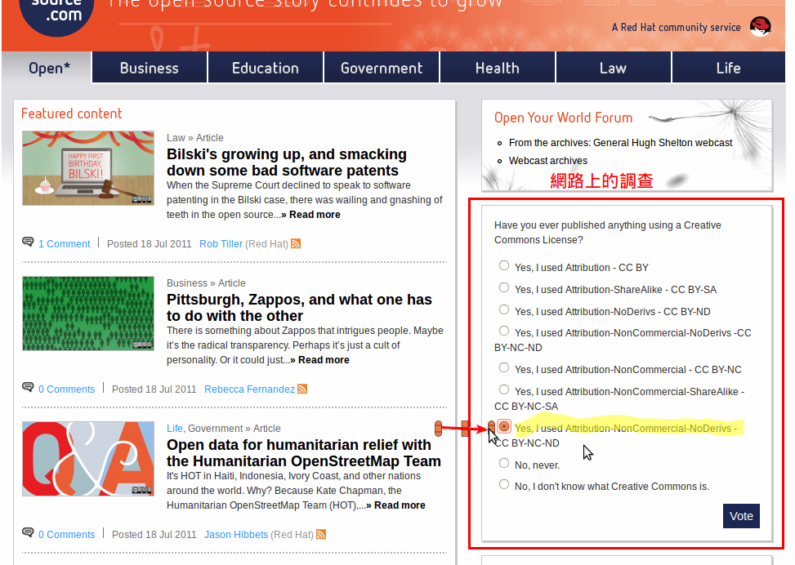Click the highlighted selected CC BY-NC-ND radio button
The height and width of the screenshot is (565, 795).
click(x=504, y=426)
